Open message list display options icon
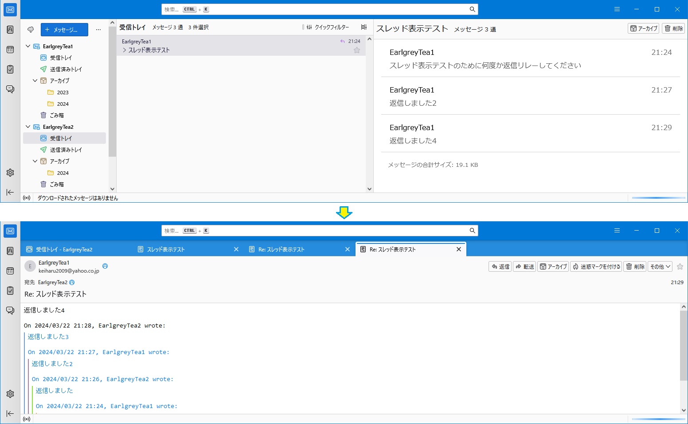Image resolution: width=688 pixels, height=424 pixels. [364, 27]
